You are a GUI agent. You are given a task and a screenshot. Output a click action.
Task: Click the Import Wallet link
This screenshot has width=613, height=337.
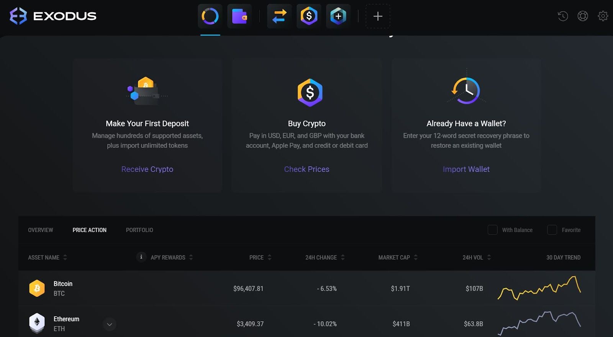466,169
